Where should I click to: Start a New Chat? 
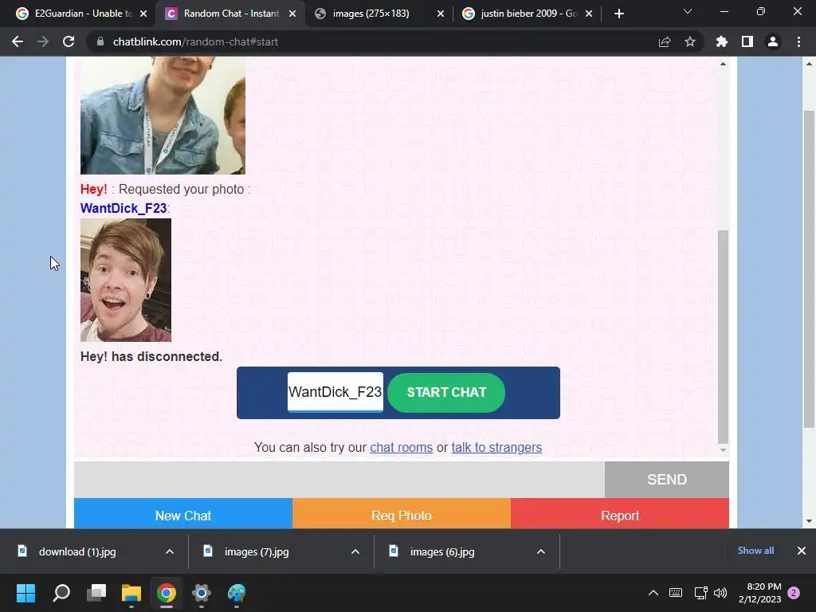point(183,516)
